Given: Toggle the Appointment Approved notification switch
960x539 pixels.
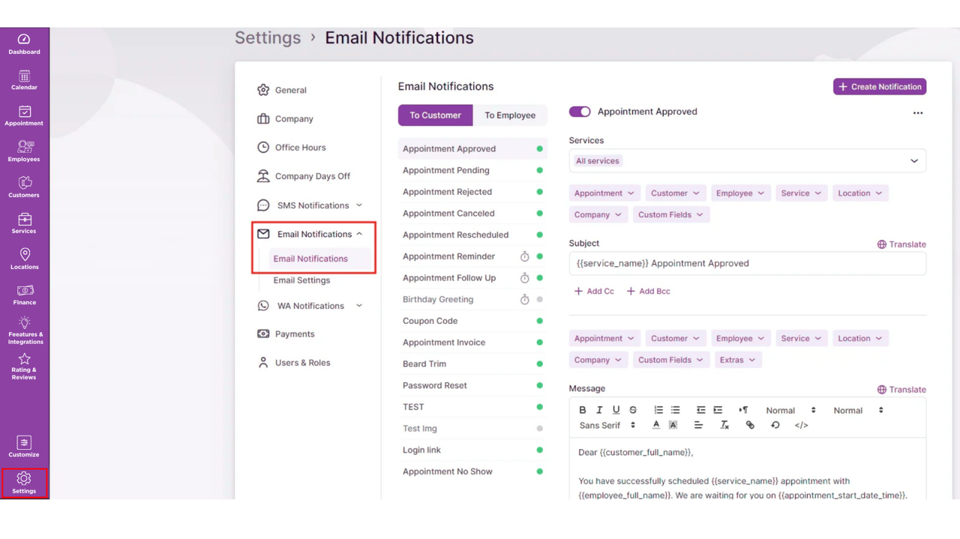Looking at the screenshot, I should click(x=579, y=112).
